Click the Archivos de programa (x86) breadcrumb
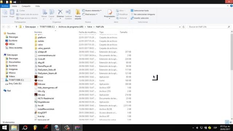 tap(71, 27)
